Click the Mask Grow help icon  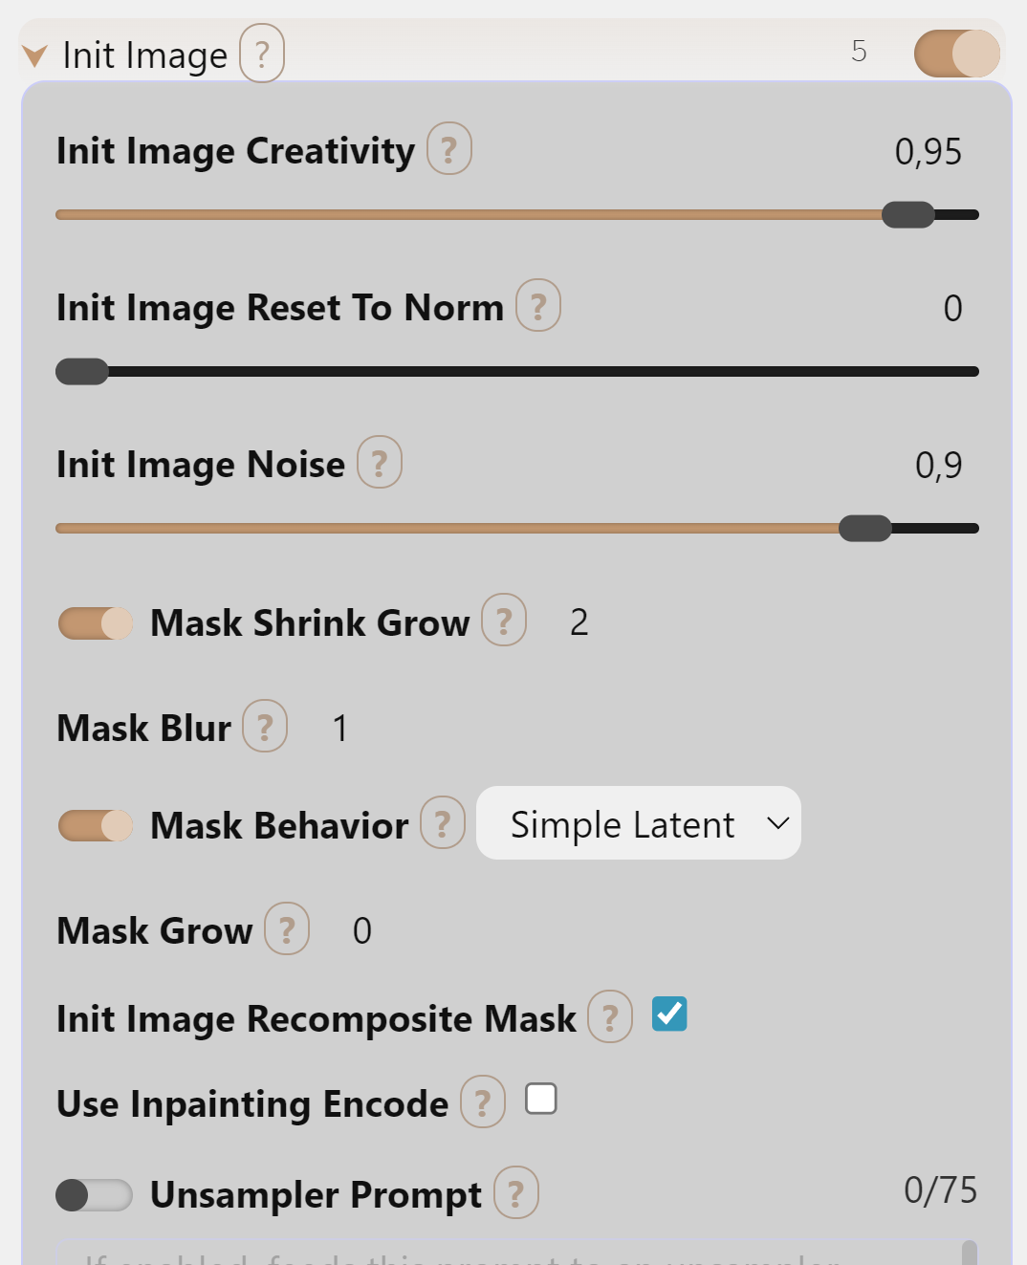tap(286, 929)
